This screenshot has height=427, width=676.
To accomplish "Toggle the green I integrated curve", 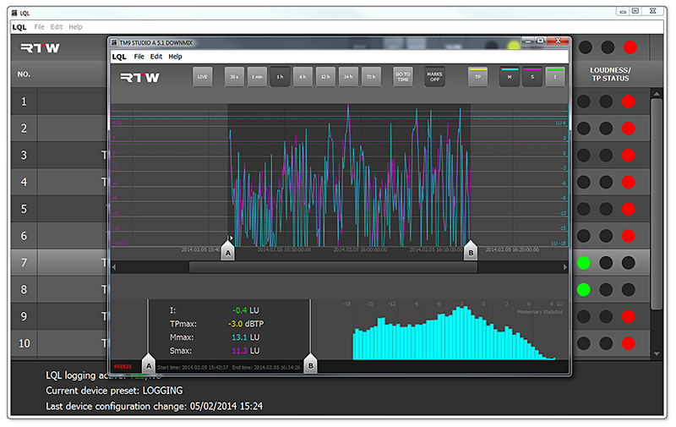I will coord(555,77).
